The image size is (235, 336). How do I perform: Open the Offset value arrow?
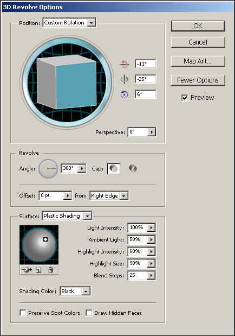coord(68,195)
